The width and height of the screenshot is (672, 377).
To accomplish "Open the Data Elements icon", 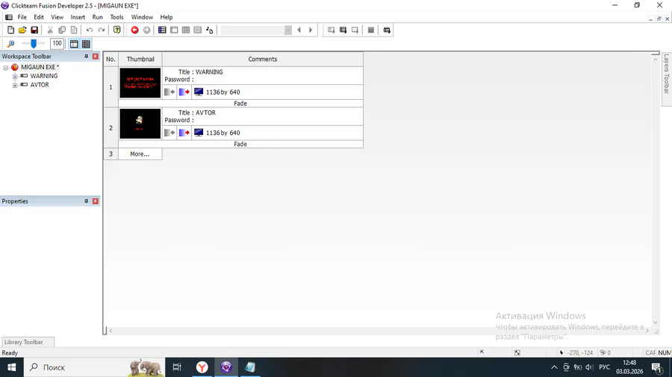I will click(x=210, y=30).
